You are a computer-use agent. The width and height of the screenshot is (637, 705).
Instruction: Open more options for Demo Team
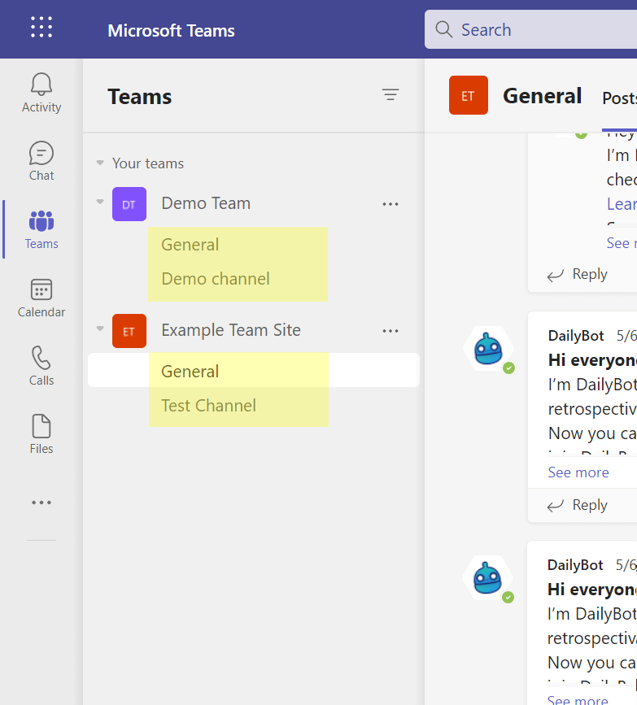pos(390,204)
